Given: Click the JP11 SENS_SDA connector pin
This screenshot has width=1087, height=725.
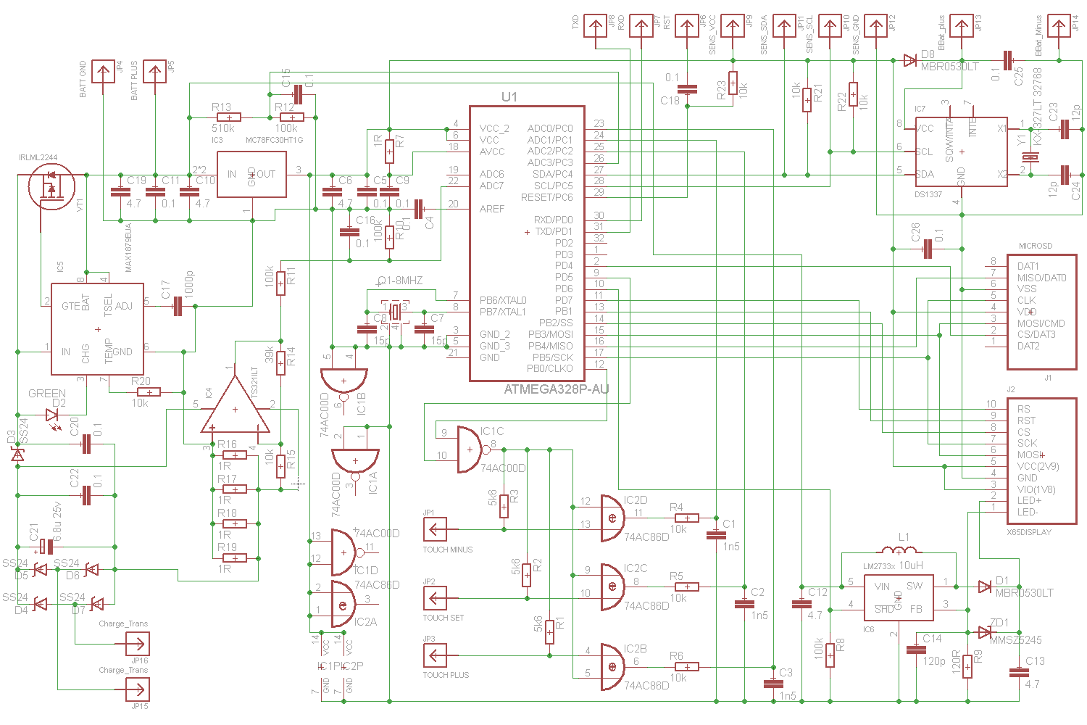Looking at the screenshot, I should (x=784, y=27).
